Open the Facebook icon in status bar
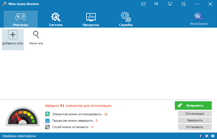Image resolution: width=217 pixels, height=139 pixels. tap(201, 136)
